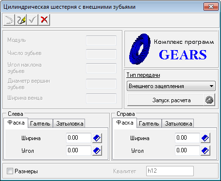Open reference book for Справа Ширина
Screen dimensions: 221x181
click(x=205, y=138)
